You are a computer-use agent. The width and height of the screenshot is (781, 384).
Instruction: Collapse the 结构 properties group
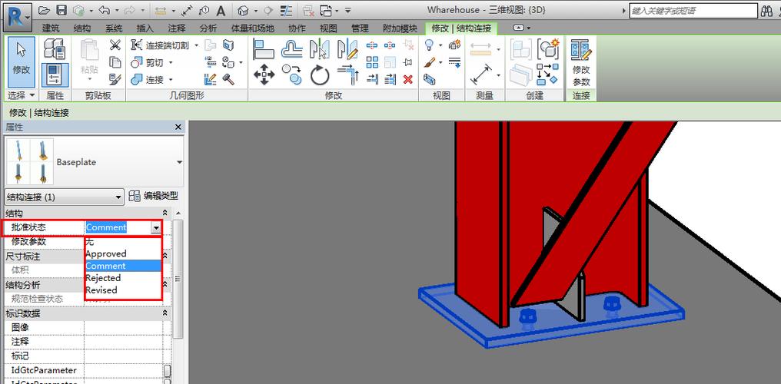coord(165,213)
